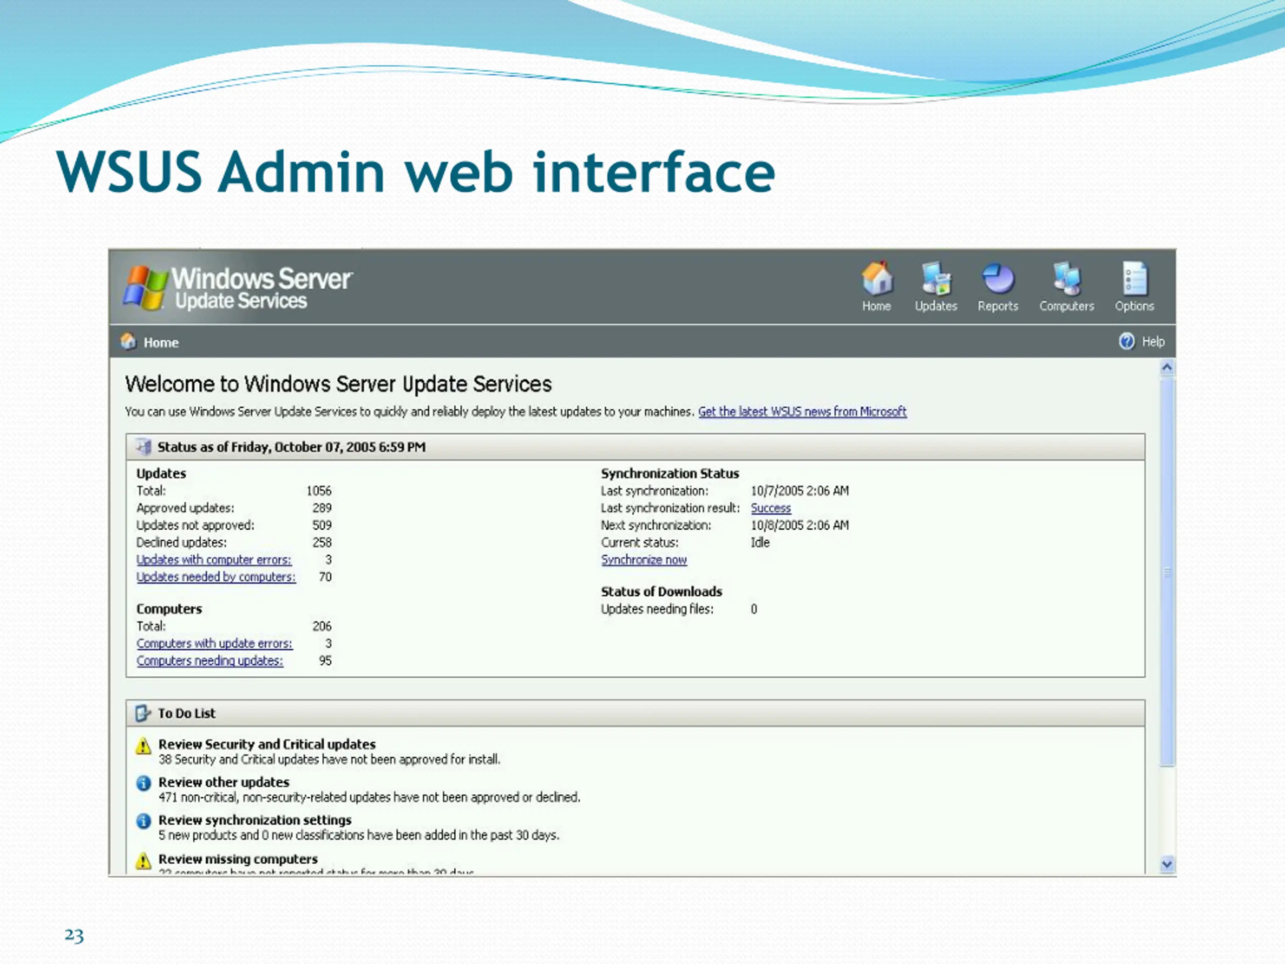The height and width of the screenshot is (964, 1285).
Task: Open the Help text link
Action: (x=1153, y=342)
